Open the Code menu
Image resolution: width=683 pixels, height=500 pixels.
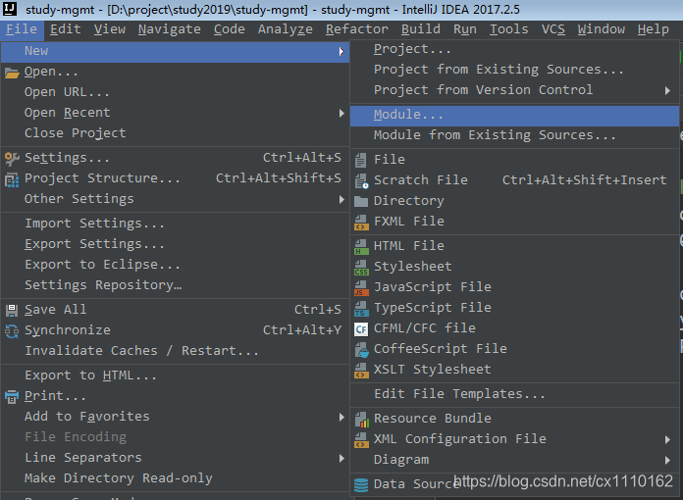[229, 29]
